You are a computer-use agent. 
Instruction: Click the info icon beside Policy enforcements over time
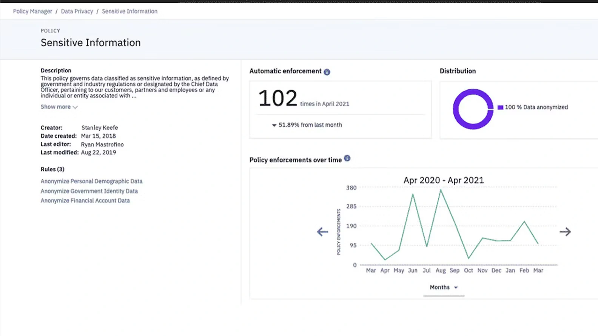[x=347, y=158]
